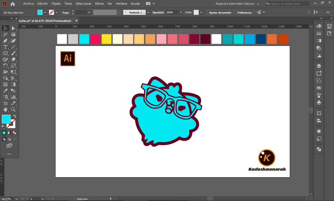Open the Color palette panel icon

pyautogui.click(x=319, y=26)
